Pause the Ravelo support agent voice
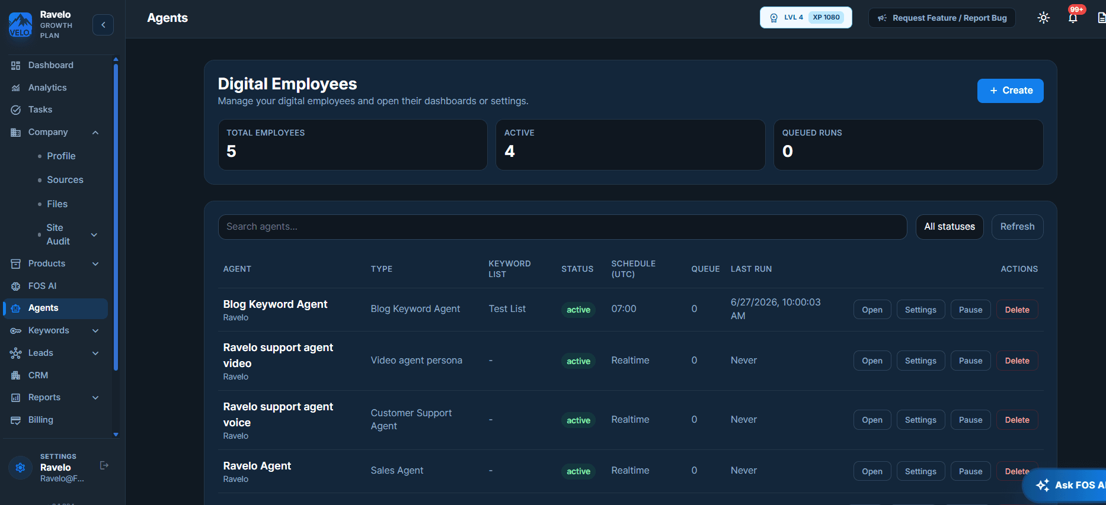 point(971,420)
